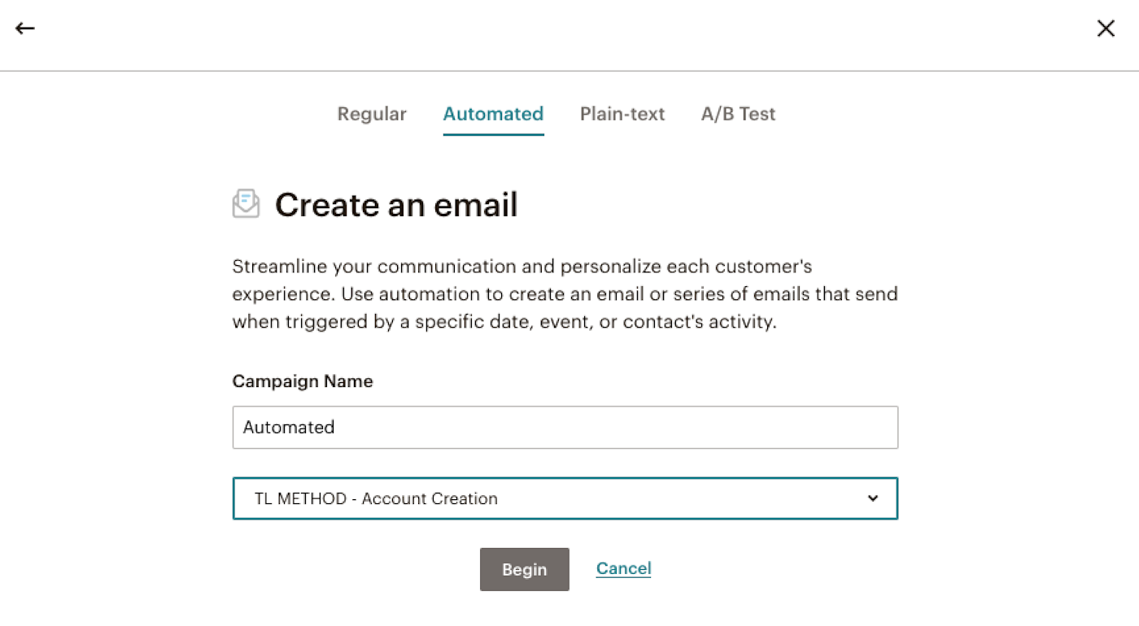Select the Automated tab
The height and width of the screenshot is (626, 1139).
493,114
